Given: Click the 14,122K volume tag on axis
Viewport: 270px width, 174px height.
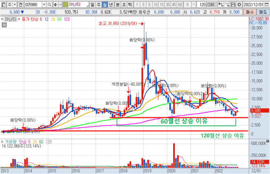Looking at the screenshot, I should click(260, 162).
